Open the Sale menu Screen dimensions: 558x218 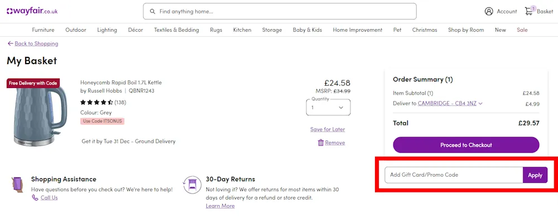pos(522,30)
